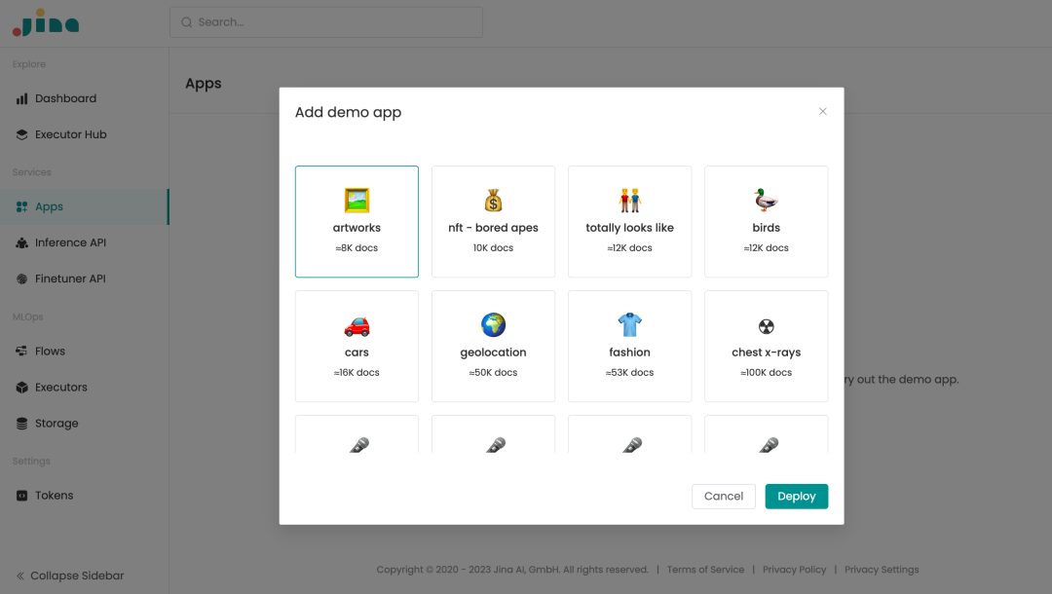The height and width of the screenshot is (594, 1052).
Task: Click the Apps grid icon
Action: pos(22,207)
